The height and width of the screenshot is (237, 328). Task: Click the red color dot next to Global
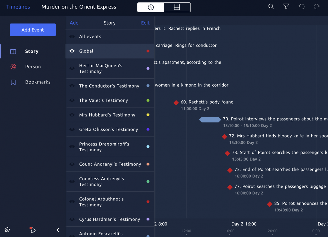[x=148, y=51]
